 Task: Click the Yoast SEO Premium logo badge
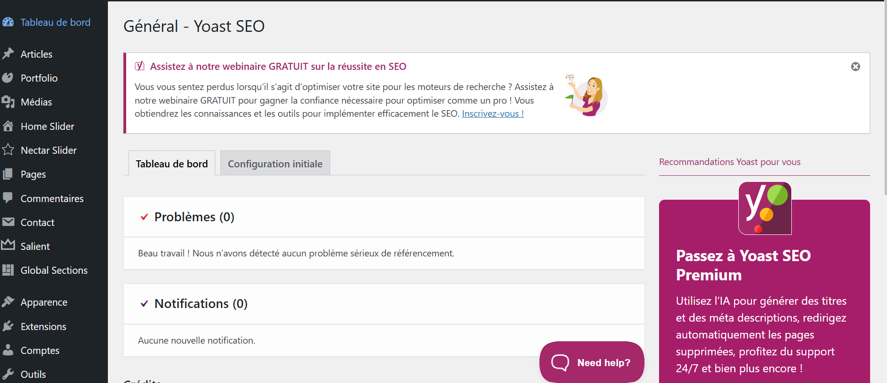765,208
